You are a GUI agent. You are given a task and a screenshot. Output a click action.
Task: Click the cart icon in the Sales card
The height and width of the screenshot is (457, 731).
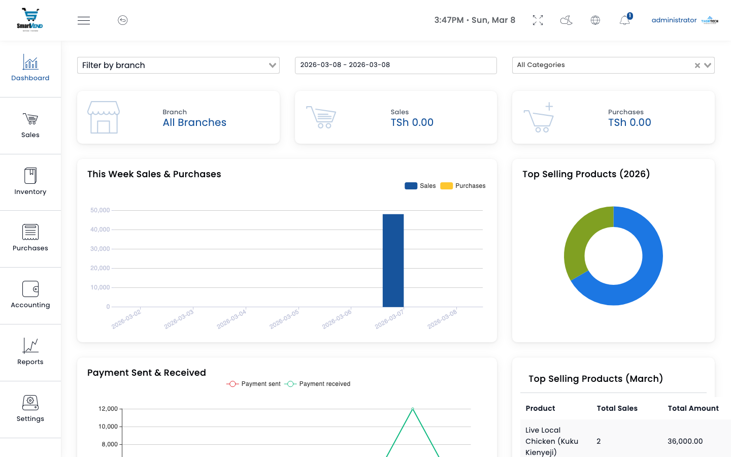click(321, 117)
